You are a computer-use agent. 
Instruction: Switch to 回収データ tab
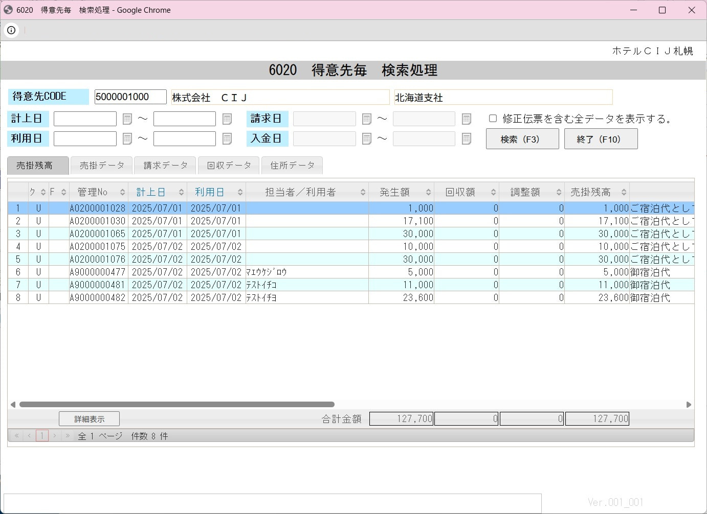click(x=229, y=166)
